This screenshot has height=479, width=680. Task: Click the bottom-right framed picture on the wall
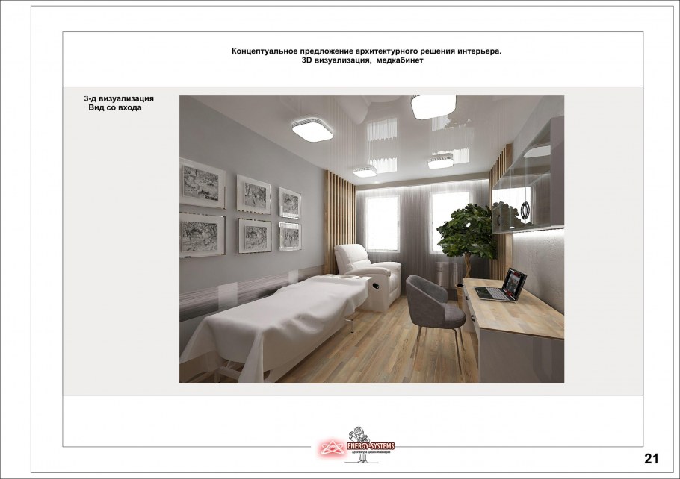point(289,236)
